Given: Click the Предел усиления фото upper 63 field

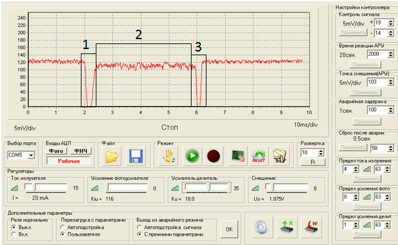Looking at the screenshot, I should pyautogui.click(x=379, y=197).
